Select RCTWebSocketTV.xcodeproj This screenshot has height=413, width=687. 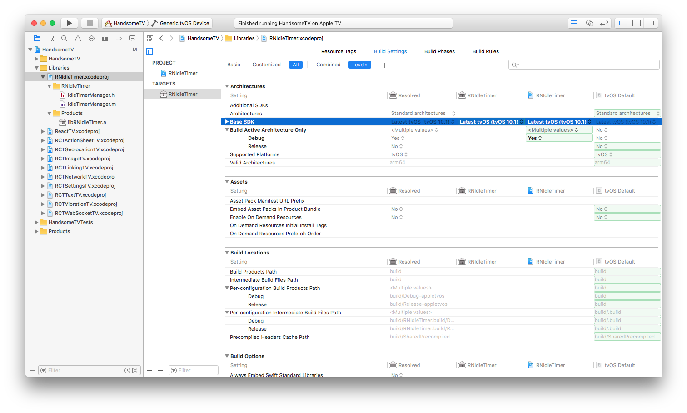[89, 213]
